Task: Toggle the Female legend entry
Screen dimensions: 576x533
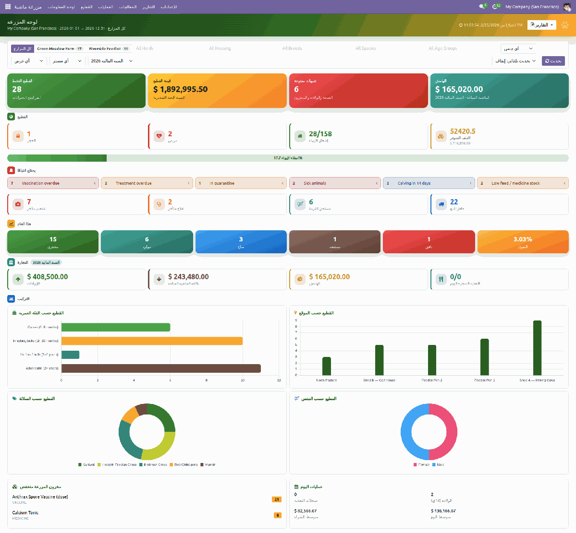Action: pyautogui.click(x=421, y=465)
